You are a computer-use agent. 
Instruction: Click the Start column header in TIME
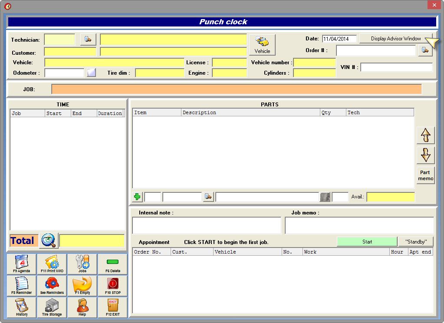click(x=58, y=113)
